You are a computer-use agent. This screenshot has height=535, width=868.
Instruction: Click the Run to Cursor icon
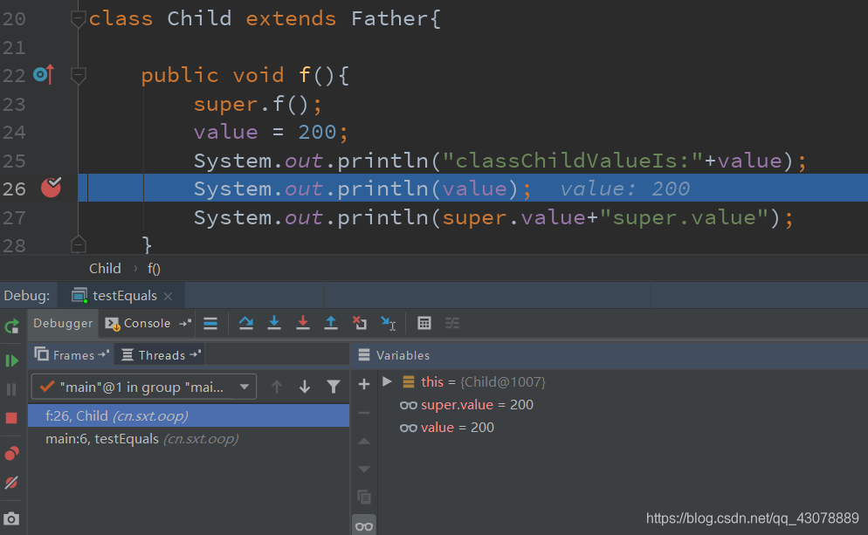[x=388, y=323]
